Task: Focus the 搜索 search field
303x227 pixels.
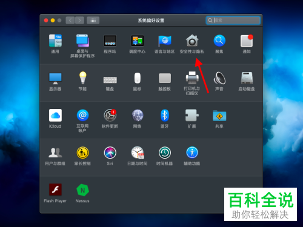Action: 233,20
